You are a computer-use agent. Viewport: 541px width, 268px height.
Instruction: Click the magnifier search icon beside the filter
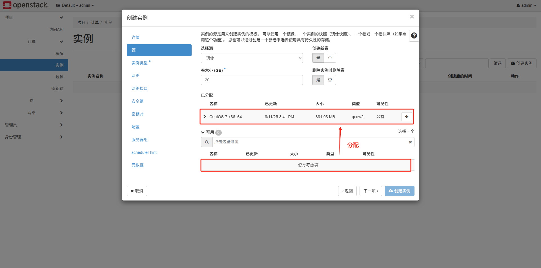point(207,142)
